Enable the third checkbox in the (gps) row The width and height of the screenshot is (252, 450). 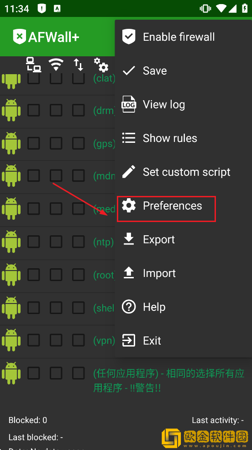(79, 143)
